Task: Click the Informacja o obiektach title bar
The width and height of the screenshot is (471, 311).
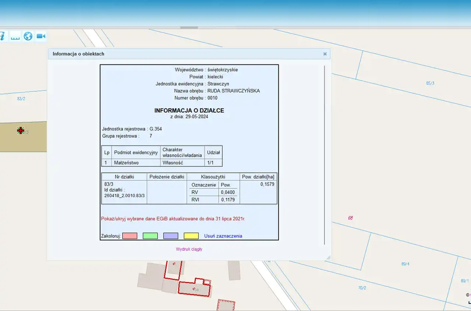Action: pyautogui.click(x=184, y=54)
